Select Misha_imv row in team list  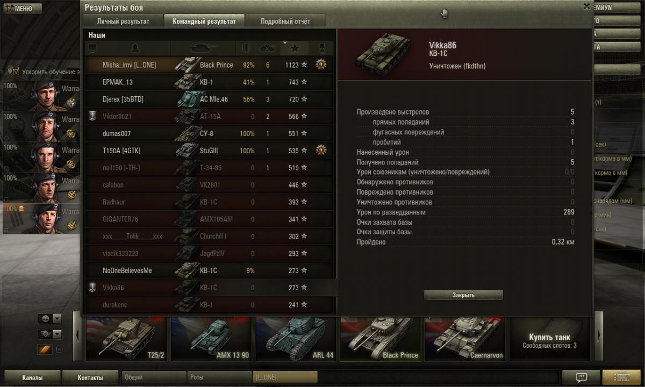(x=210, y=64)
